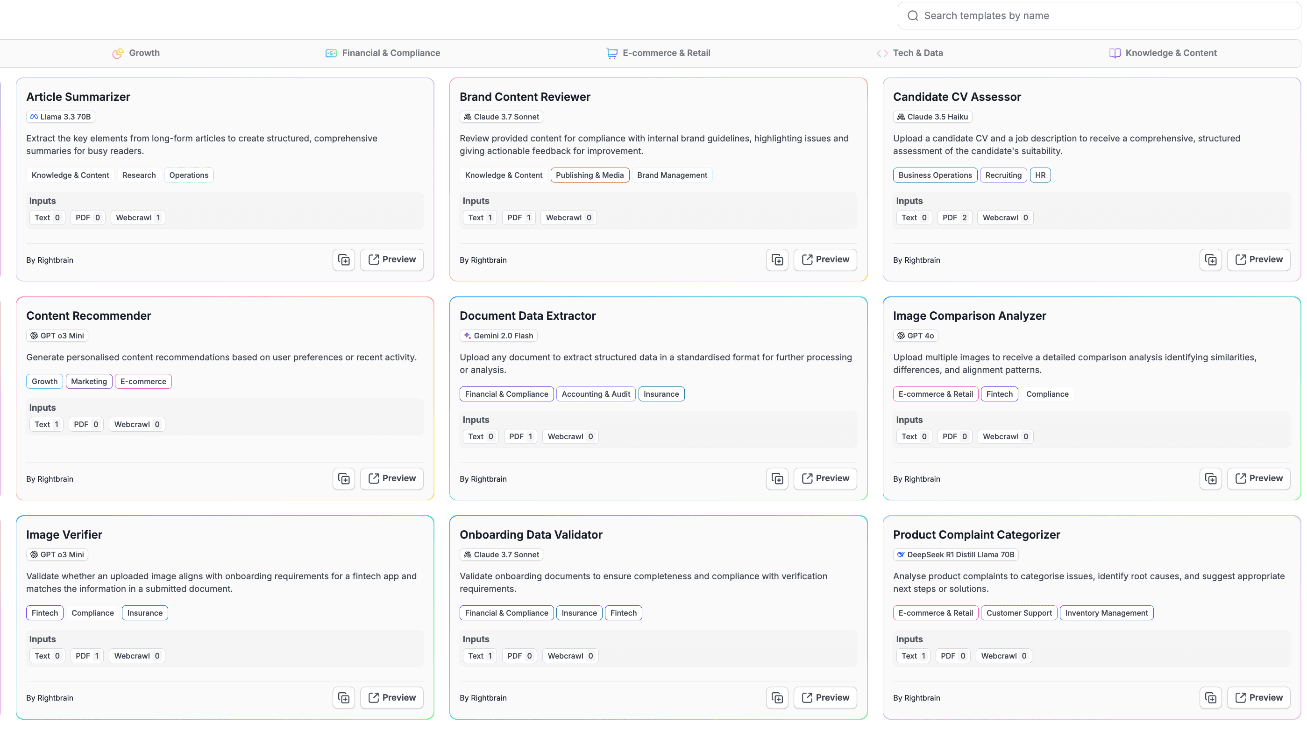The height and width of the screenshot is (730, 1307).
Task: Click the Fintech tag on Image Comparison Analyzer
Action: (999, 394)
